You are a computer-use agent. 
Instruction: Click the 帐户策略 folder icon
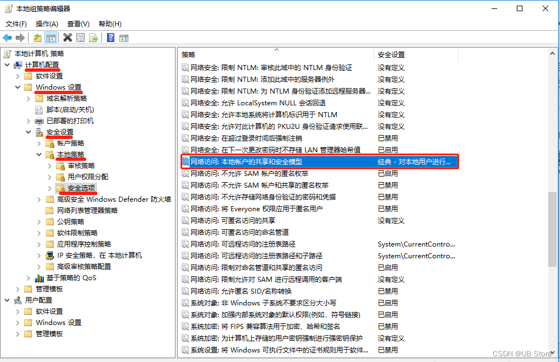tap(50, 143)
